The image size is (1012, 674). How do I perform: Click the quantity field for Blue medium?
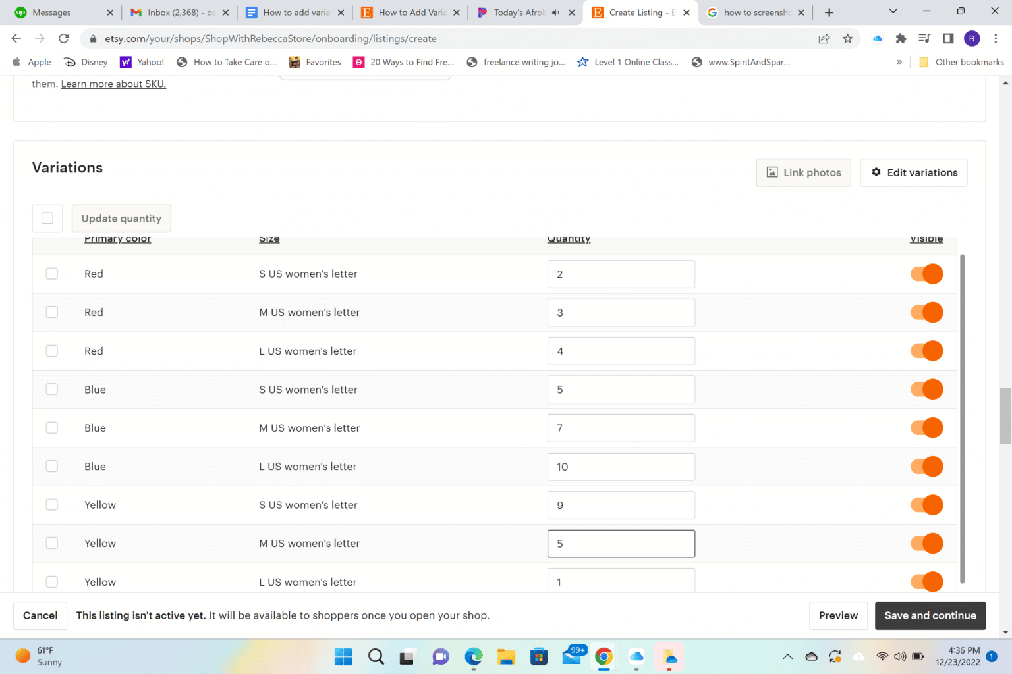click(x=620, y=428)
